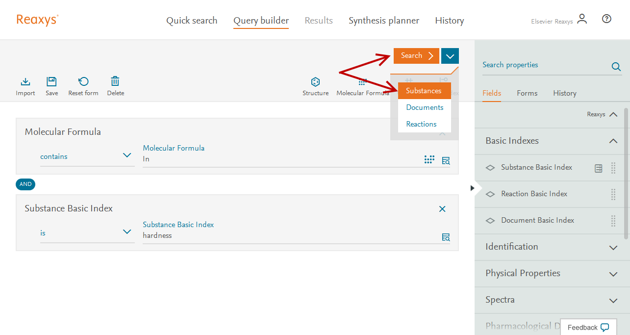The width and height of the screenshot is (630, 335).
Task: Click the orange Search button
Action: pos(416,56)
